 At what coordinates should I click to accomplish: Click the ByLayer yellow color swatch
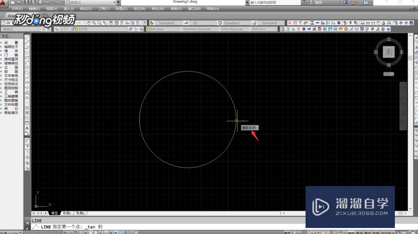[x=149, y=29]
